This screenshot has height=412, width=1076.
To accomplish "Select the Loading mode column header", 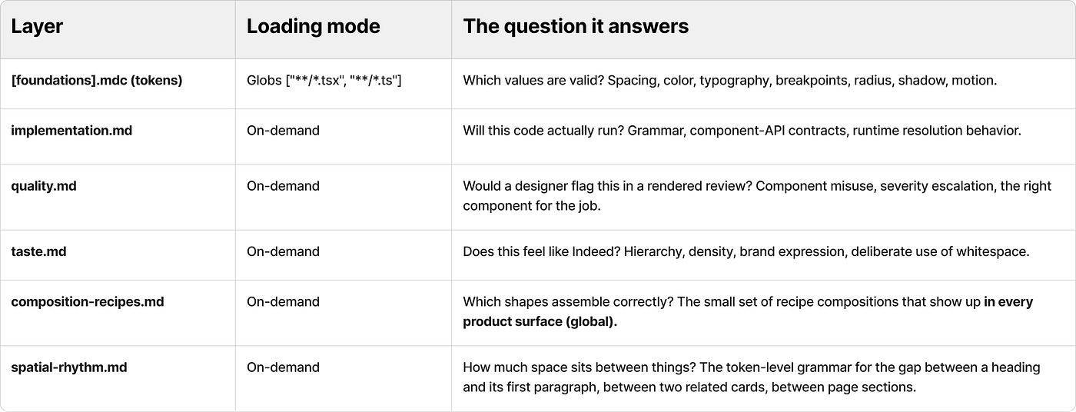I will click(313, 26).
